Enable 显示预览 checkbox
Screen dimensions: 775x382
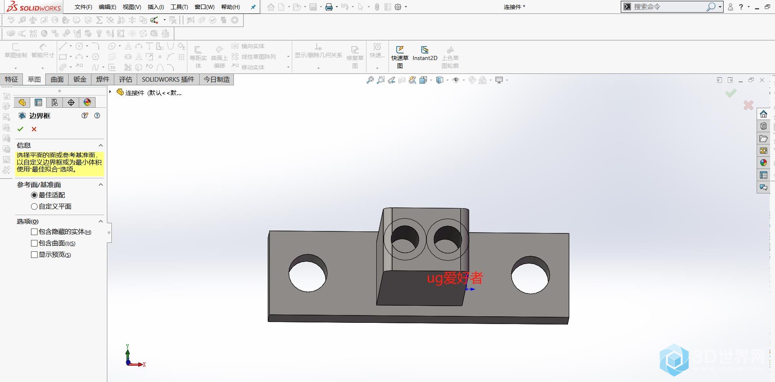[x=34, y=255]
